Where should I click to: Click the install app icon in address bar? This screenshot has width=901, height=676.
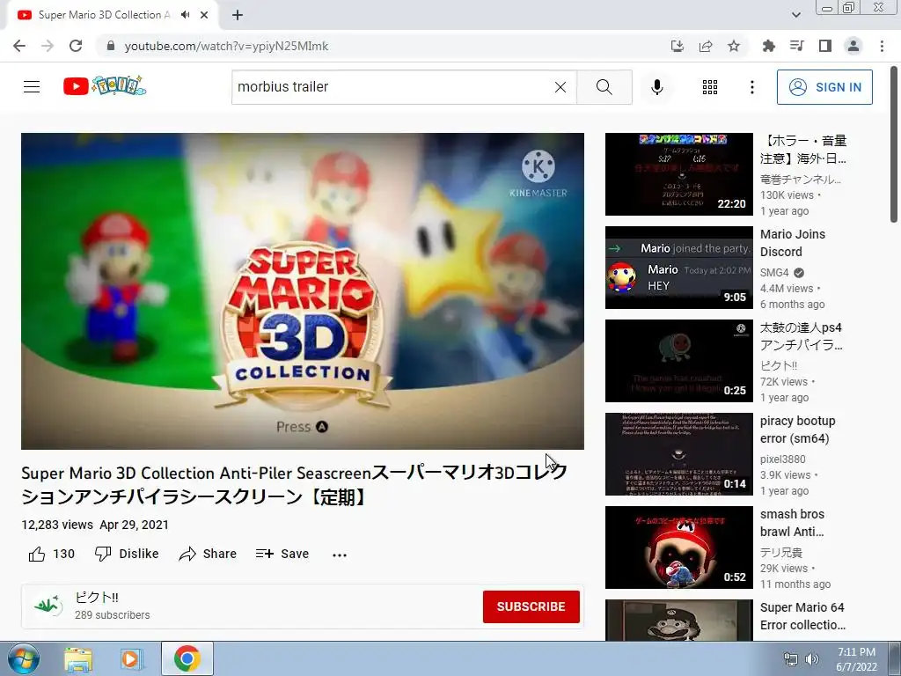pos(677,46)
